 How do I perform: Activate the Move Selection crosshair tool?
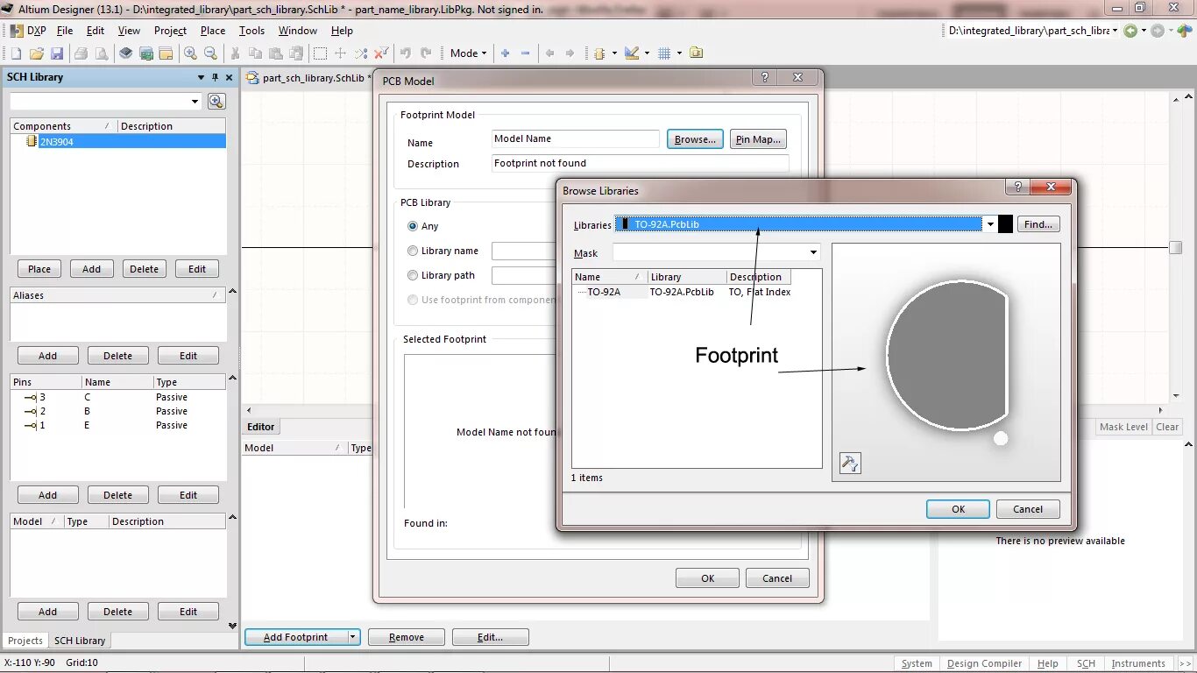tap(341, 53)
